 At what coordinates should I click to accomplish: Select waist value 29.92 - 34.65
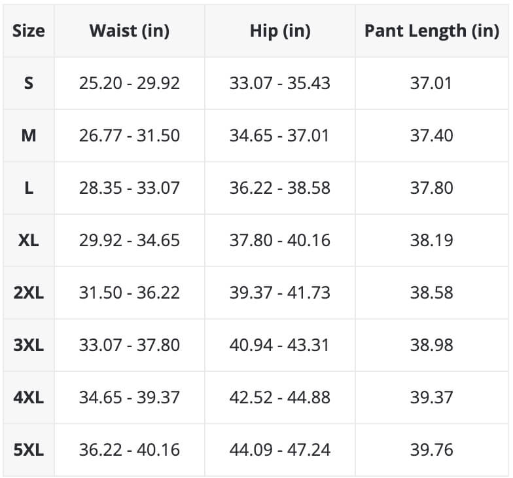click(130, 240)
